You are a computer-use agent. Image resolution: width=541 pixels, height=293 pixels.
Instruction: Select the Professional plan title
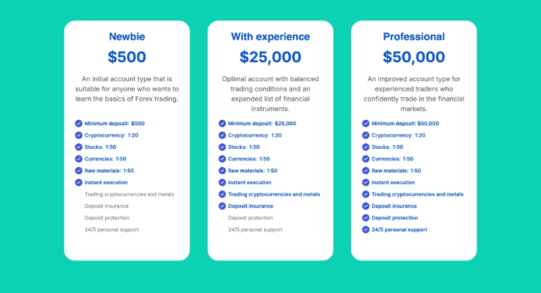pos(414,37)
